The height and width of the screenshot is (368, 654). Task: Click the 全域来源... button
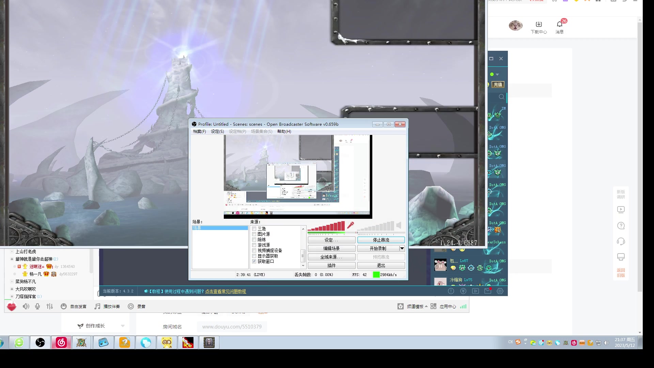331,257
